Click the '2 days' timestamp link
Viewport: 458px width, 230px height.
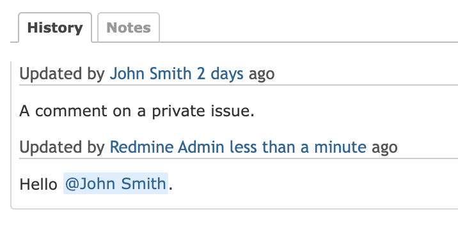220,73
